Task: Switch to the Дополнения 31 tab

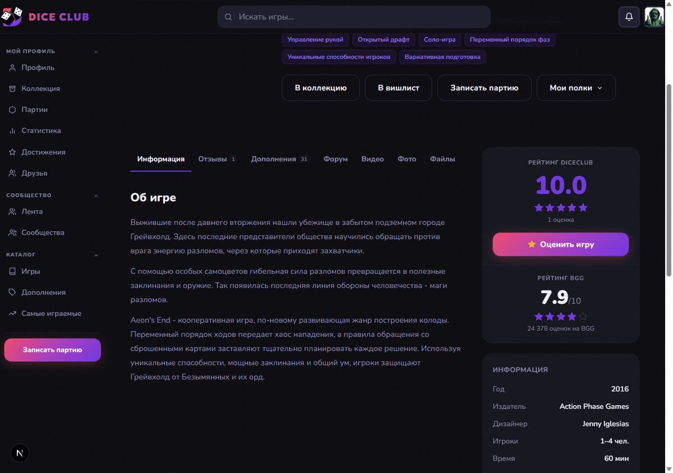Action: (x=280, y=159)
